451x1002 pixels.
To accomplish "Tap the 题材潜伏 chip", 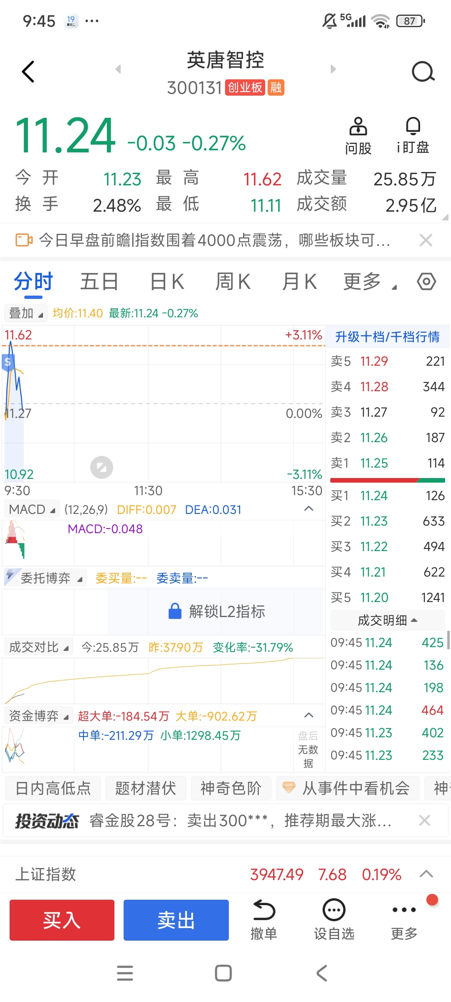I will 145,788.
